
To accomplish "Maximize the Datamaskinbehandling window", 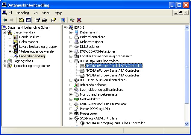I will [179, 5].
